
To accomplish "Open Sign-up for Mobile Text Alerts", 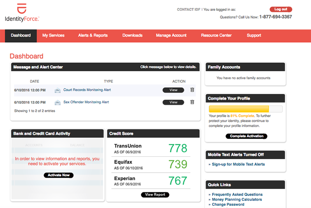I will [238, 164].
